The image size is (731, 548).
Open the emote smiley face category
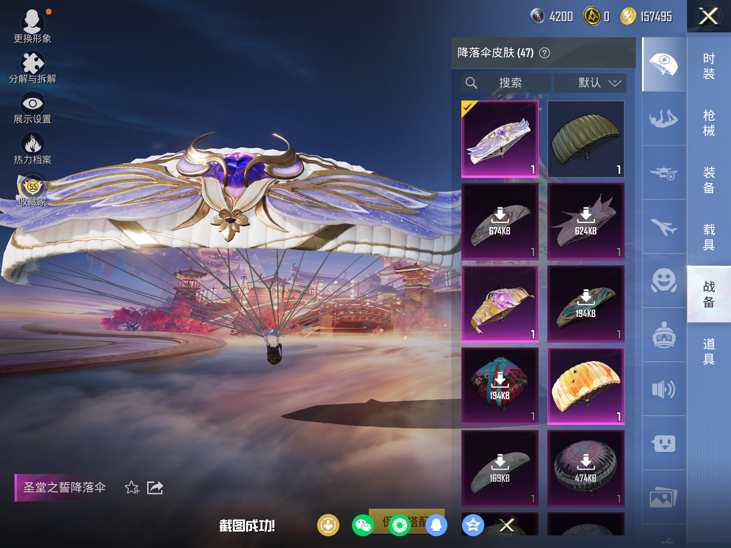[663, 280]
